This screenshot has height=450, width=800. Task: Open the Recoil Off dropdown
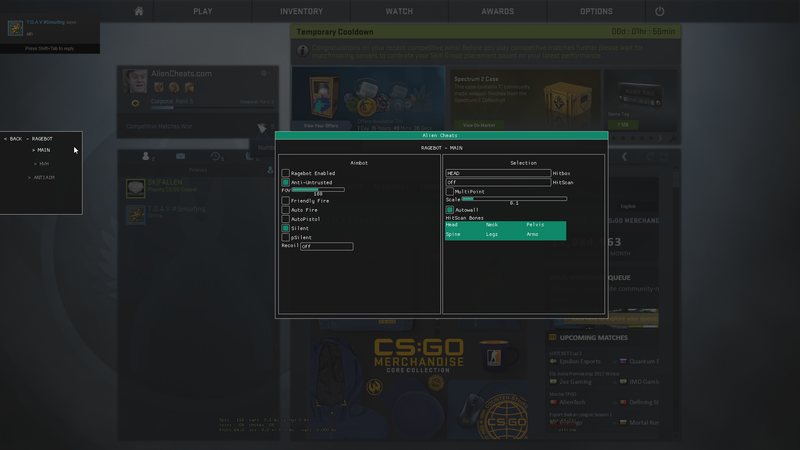pyautogui.click(x=327, y=247)
